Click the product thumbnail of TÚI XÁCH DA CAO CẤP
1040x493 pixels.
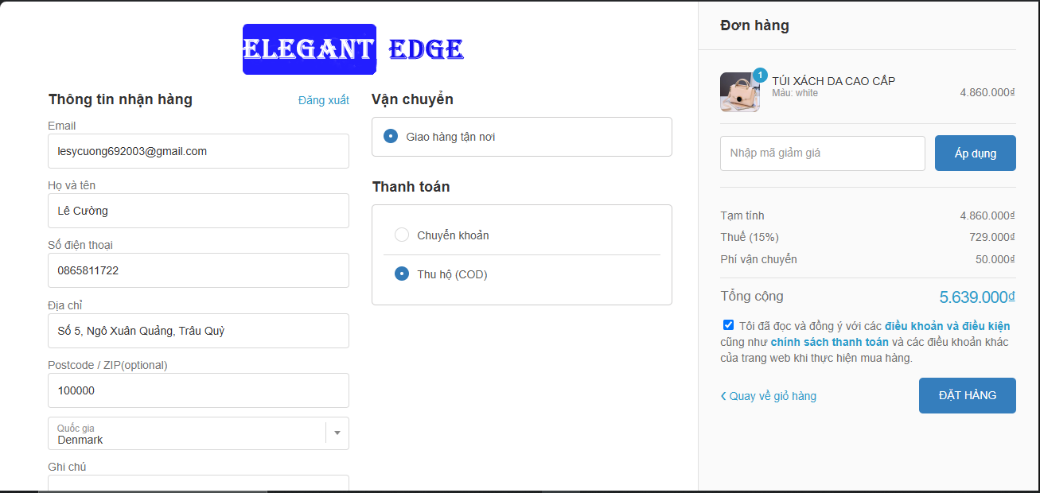click(x=739, y=92)
